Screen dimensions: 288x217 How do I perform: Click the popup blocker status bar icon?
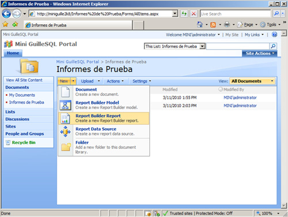148,214
